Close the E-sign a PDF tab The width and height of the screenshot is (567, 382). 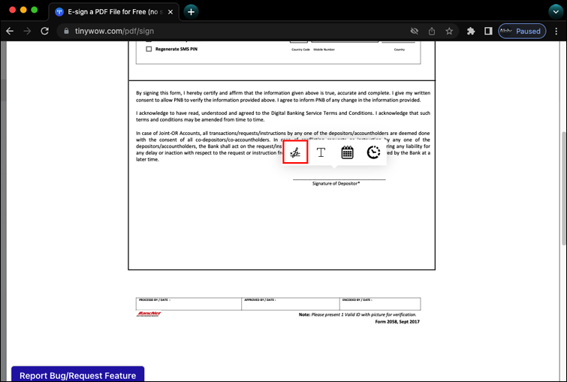[170, 12]
